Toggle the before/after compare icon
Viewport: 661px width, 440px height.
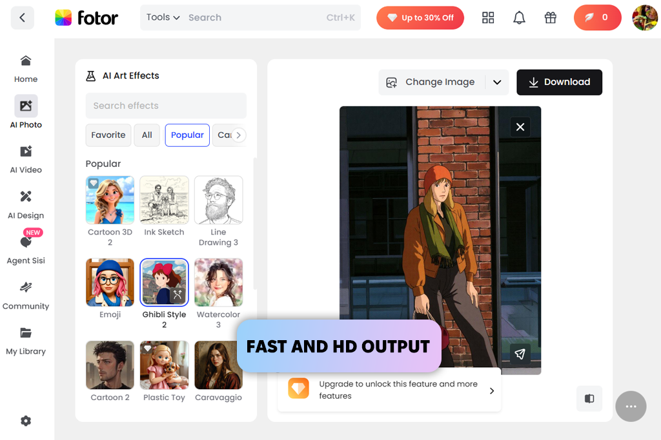click(589, 398)
